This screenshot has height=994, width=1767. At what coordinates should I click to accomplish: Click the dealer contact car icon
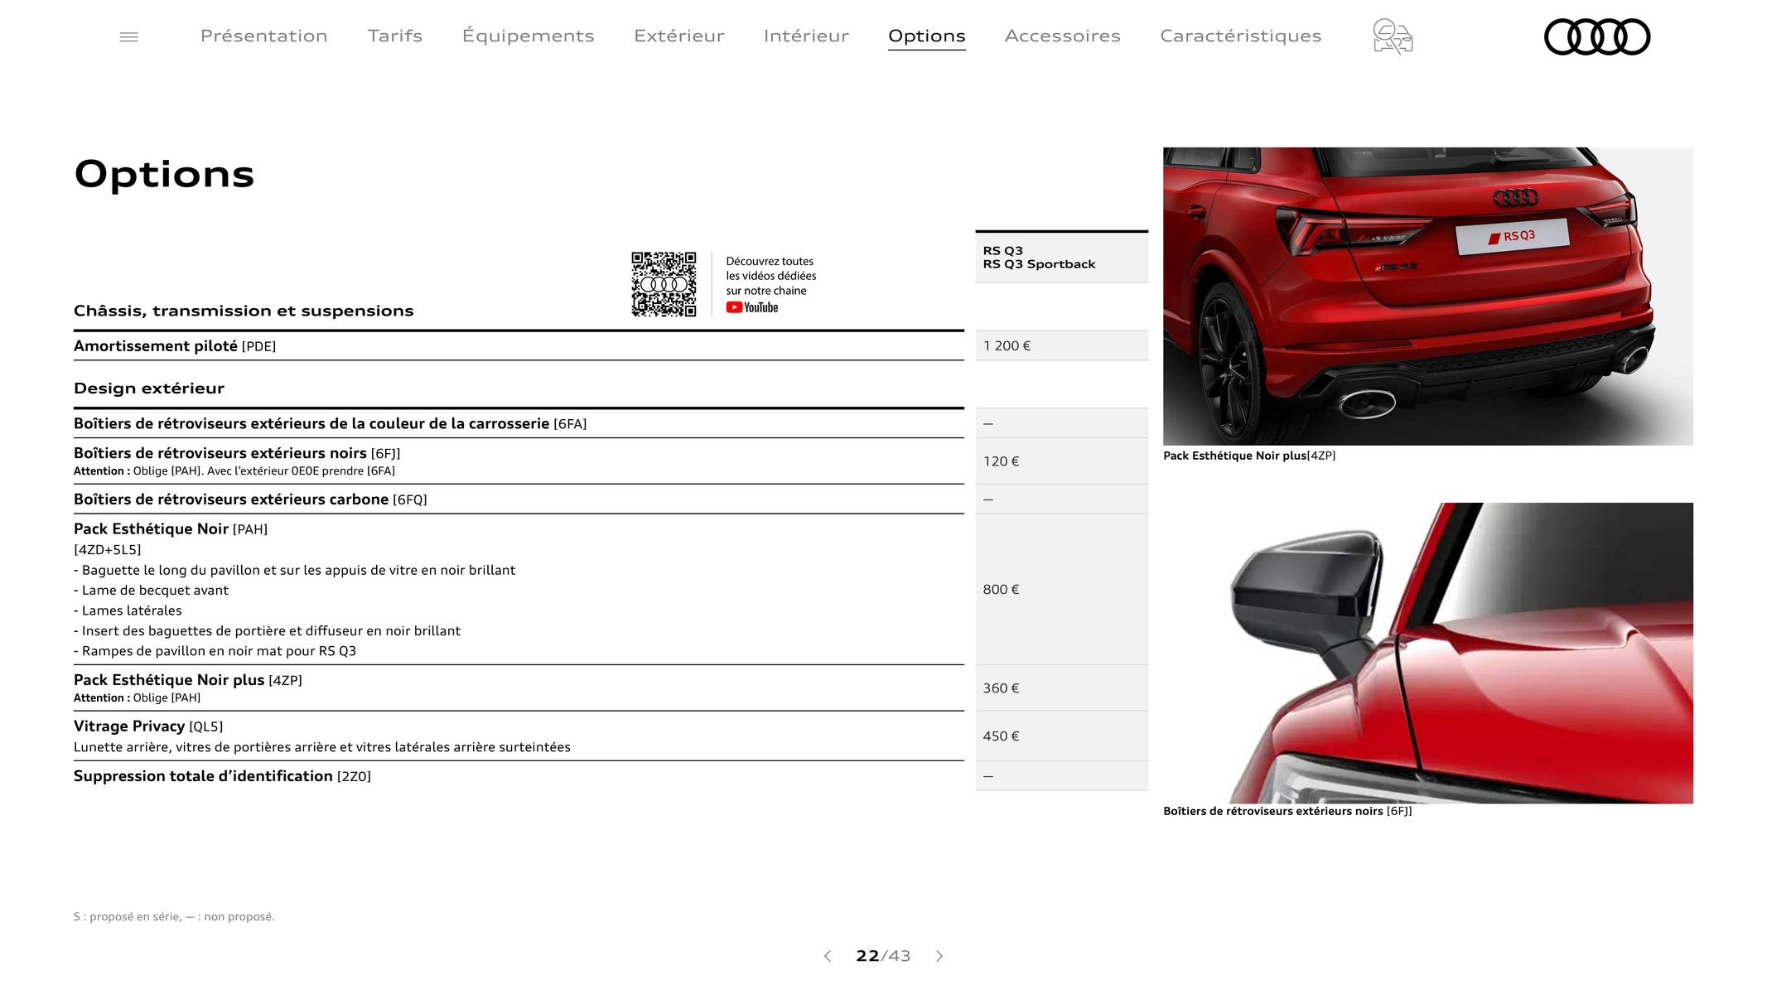(1393, 36)
